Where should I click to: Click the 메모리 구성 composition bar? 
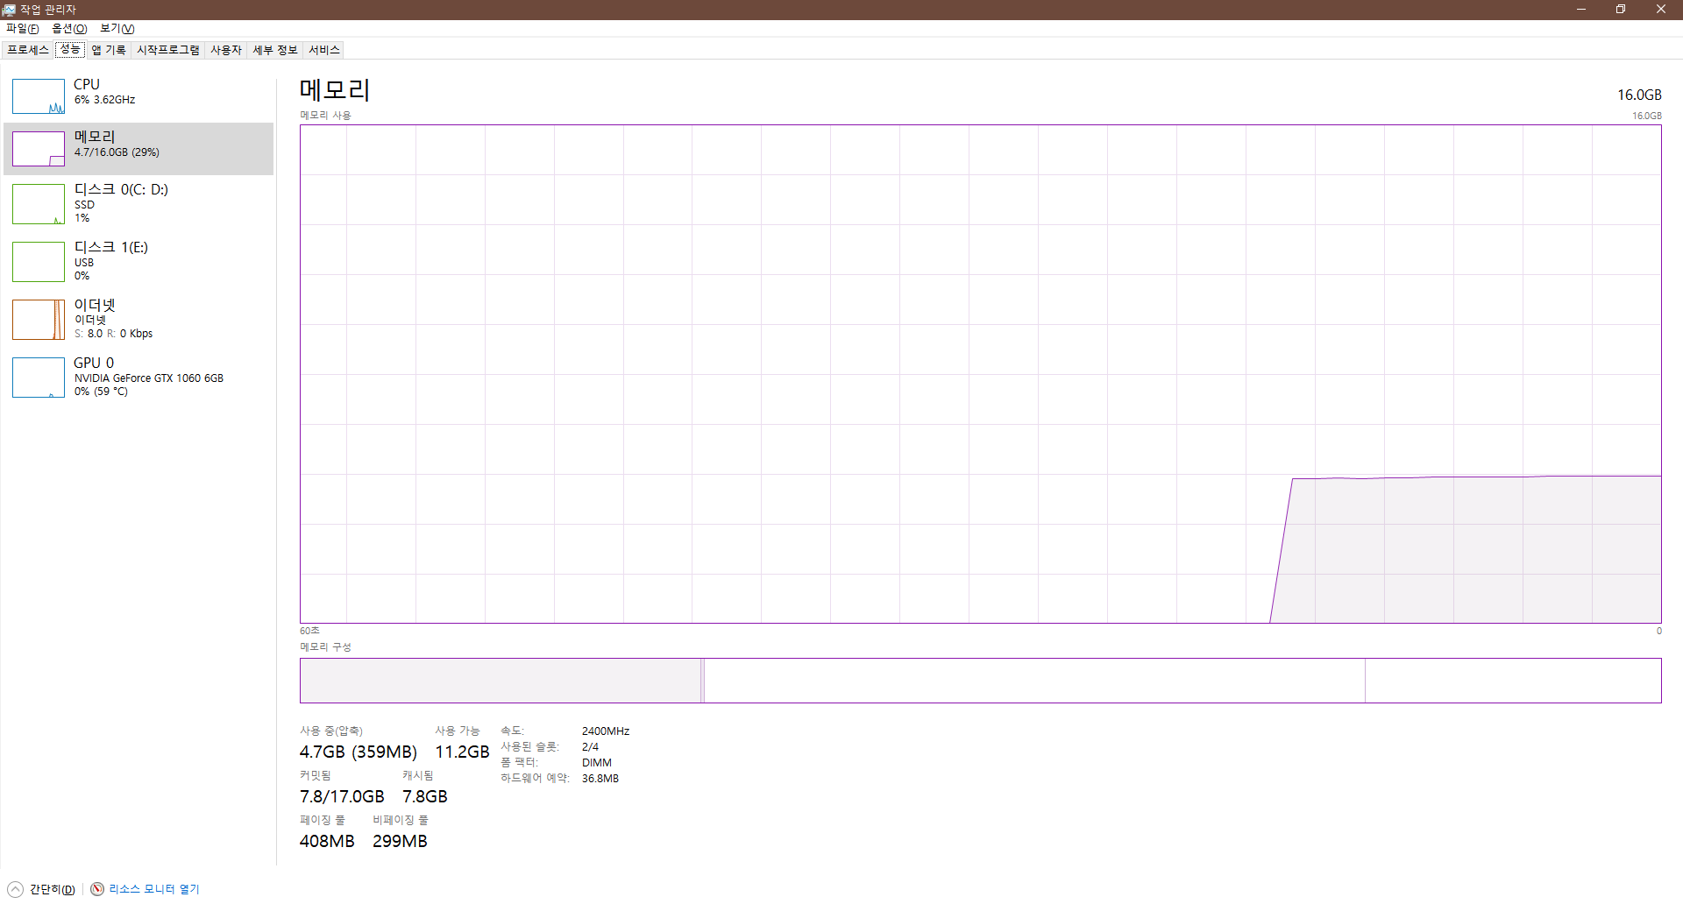point(980,681)
